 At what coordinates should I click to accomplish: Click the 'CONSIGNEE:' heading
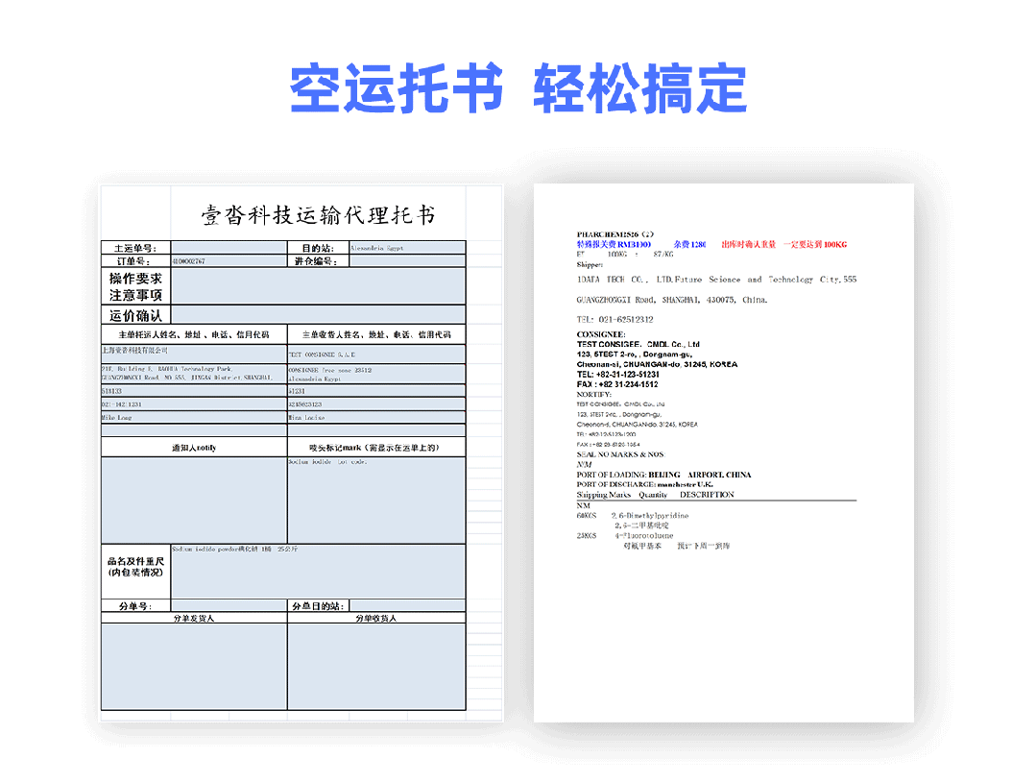(x=601, y=334)
